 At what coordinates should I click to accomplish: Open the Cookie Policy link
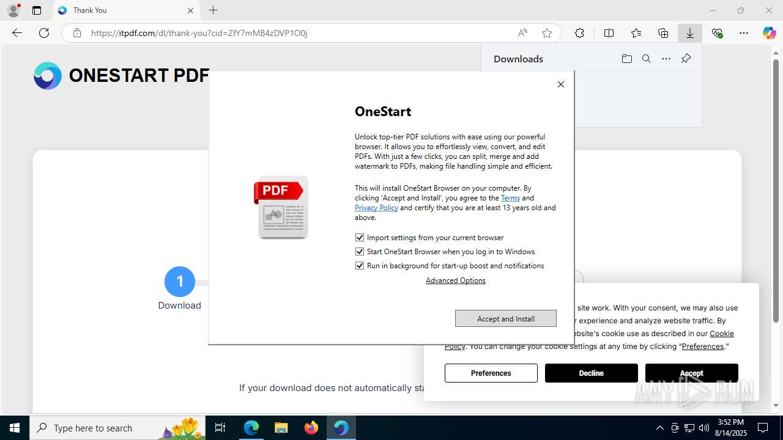tap(722, 334)
